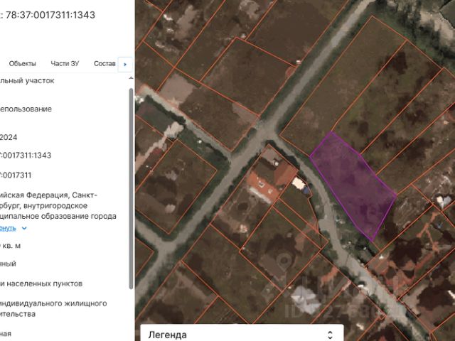
Task: Click the text 'и населенных пунктов'
Action: pos(41,283)
